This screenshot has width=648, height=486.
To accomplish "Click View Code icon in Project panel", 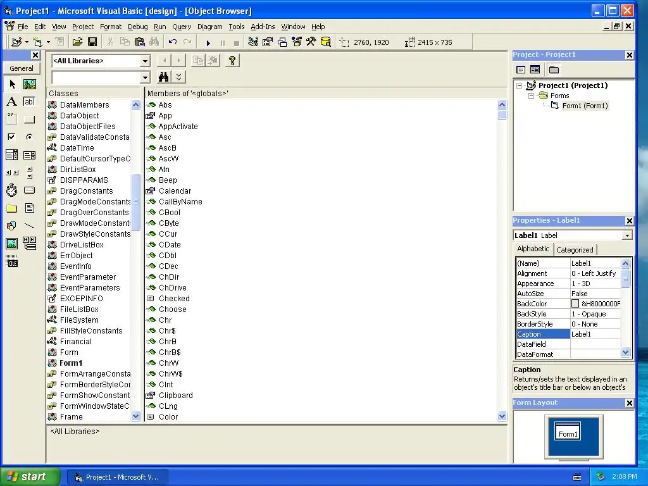I will (x=521, y=70).
